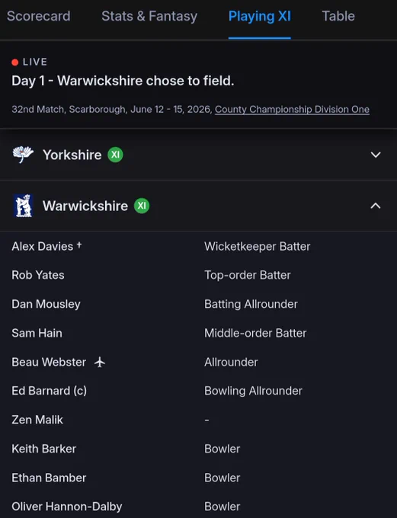Open the Stats & Fantasy tab

coord(149,16)
